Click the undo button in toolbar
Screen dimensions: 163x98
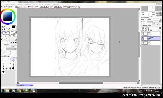pos(18,7)
